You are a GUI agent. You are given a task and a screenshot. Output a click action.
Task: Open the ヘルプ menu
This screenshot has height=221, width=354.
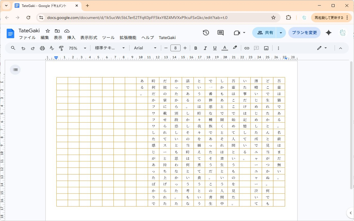pyautogui.click(x=148, y=38)
